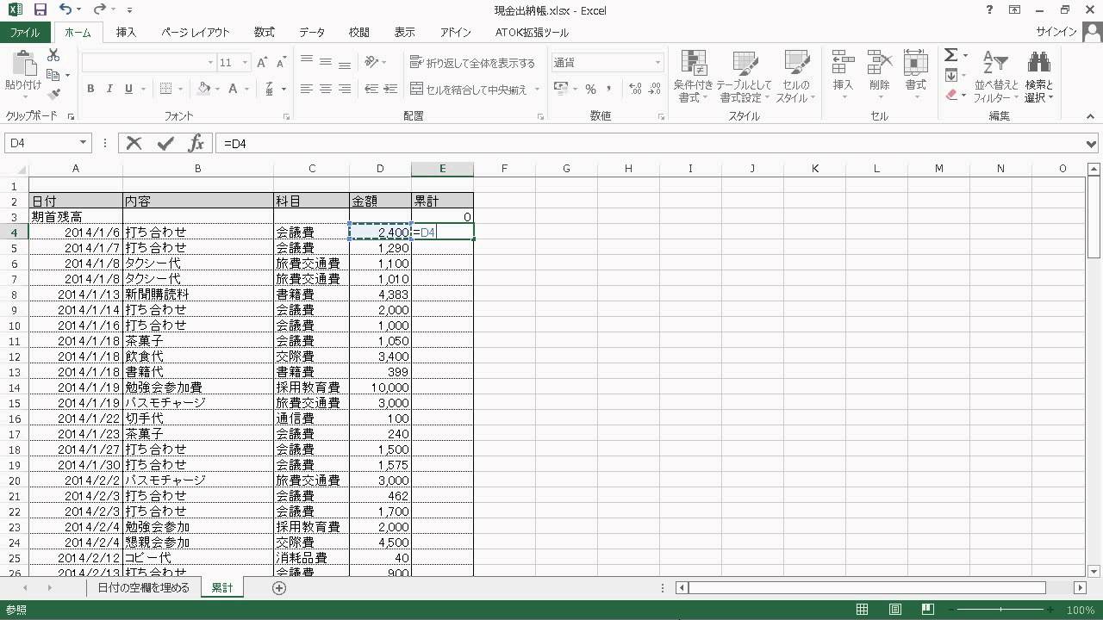Decrease decimal places
The image size is (1103, 620).
655,89
